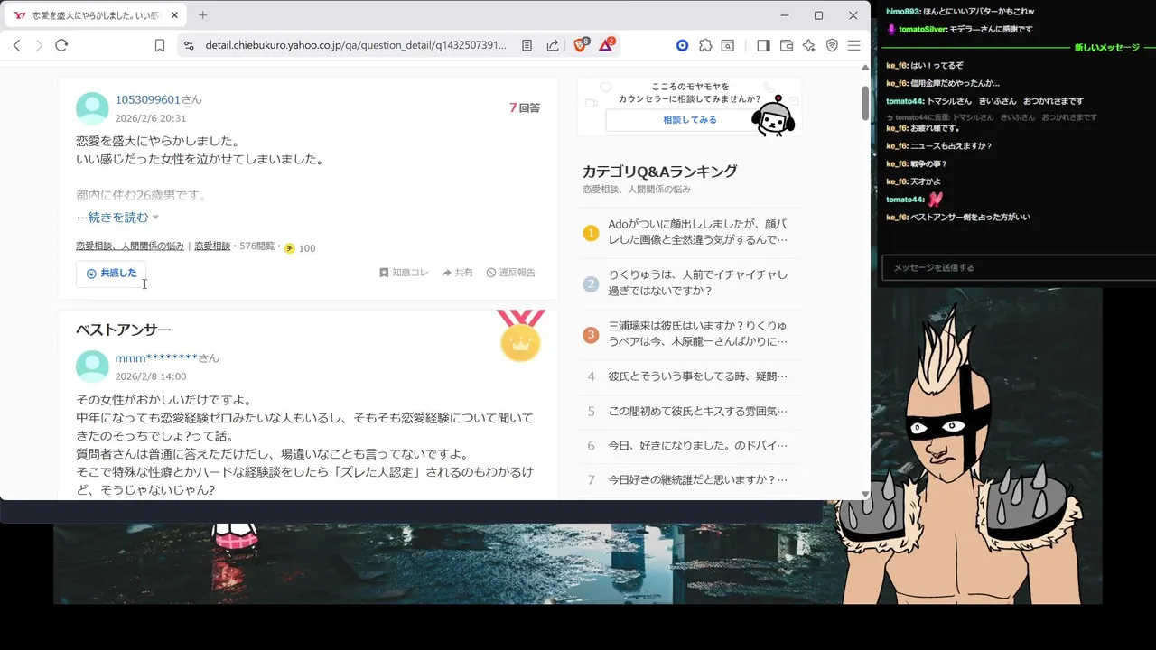This screenshot has height=650, width=1156.
Task: Open the extensions puzzle icon
Action: point(705,45)
